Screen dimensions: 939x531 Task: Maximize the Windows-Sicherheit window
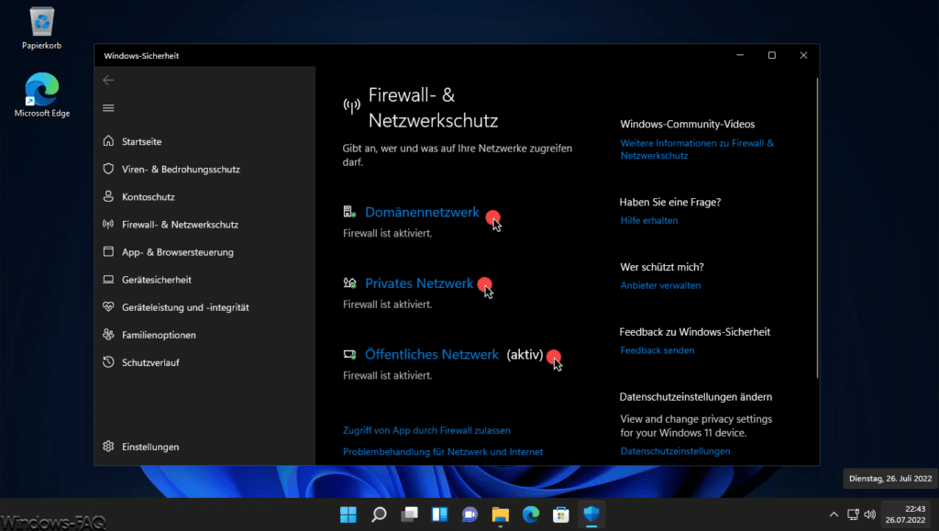[x=772, y=55]
